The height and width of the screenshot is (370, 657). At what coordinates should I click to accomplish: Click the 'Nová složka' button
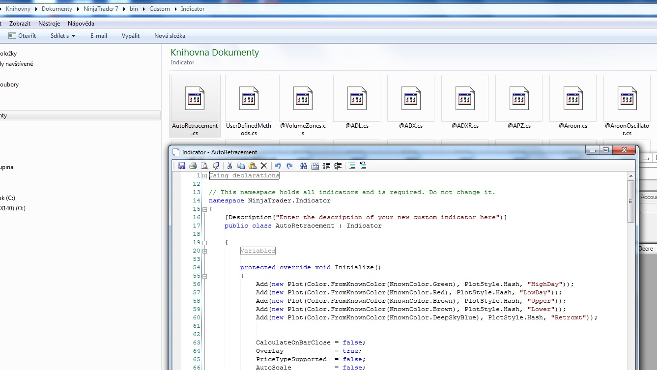tap(170, 36)
